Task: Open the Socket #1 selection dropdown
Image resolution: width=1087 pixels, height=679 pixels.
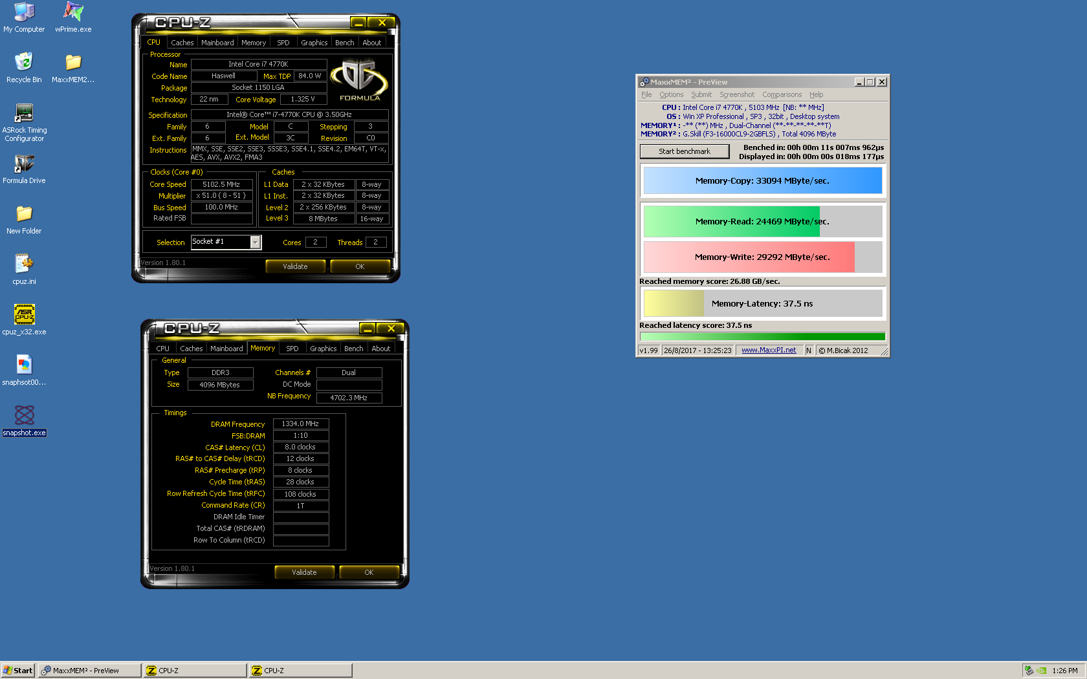Action: (x=256, y=242)
